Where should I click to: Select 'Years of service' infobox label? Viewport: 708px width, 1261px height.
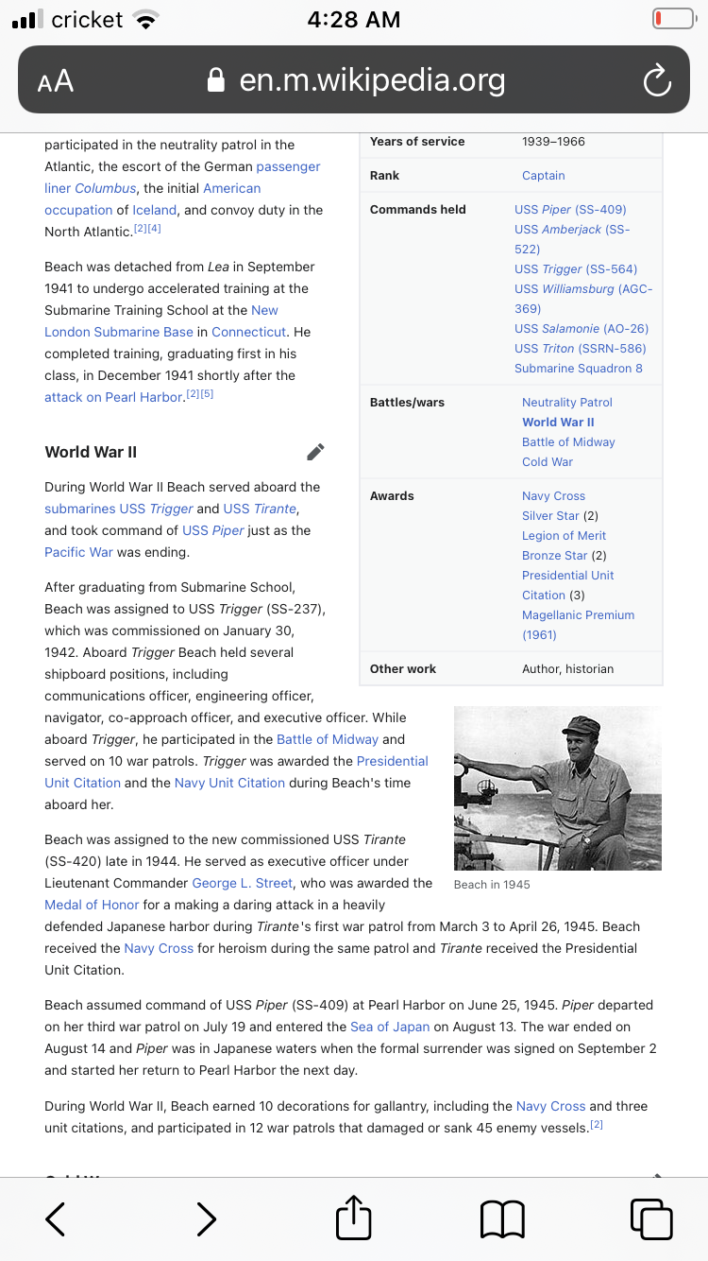(x=417, y=142)
